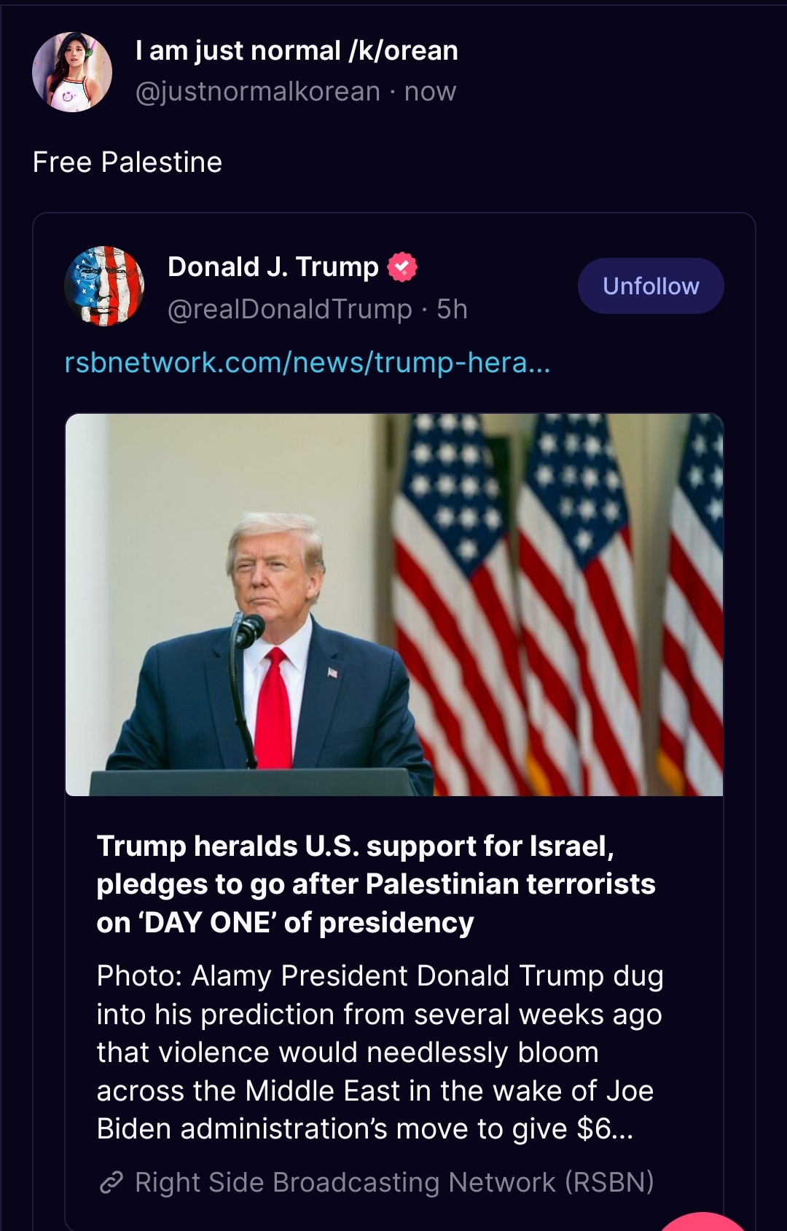The height and width of the screenshot is (1231, 787).
Task: Click the @realDonaldTrump handle
Action: (x=290, y=310)
